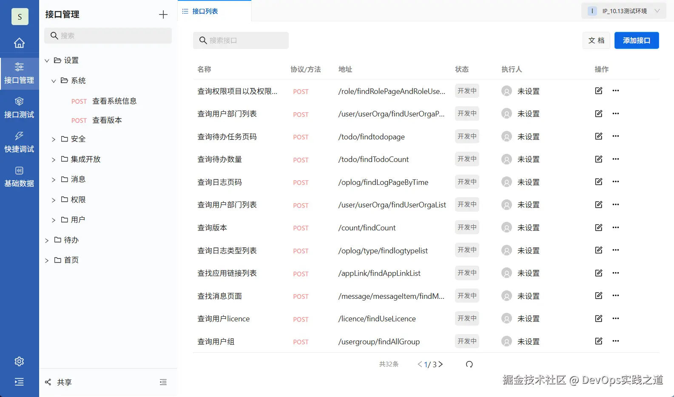Click the 开发中 status of 查询用户部门列表 with /user/userOrga/findUserOrgaList
Screen dimensions: 674x397
(x=467, y=204)
